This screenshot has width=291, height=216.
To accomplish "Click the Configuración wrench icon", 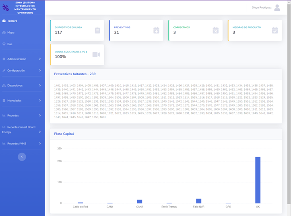I will (4, 70).
